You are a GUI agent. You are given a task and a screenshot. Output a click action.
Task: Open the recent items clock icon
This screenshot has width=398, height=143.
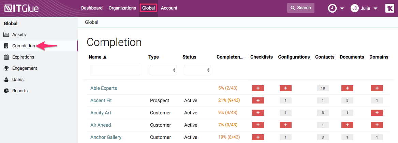pyautogui.click(x=332, y=8)
